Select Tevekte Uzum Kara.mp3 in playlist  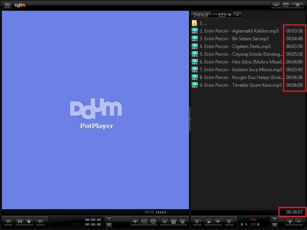tap(247, 85)
